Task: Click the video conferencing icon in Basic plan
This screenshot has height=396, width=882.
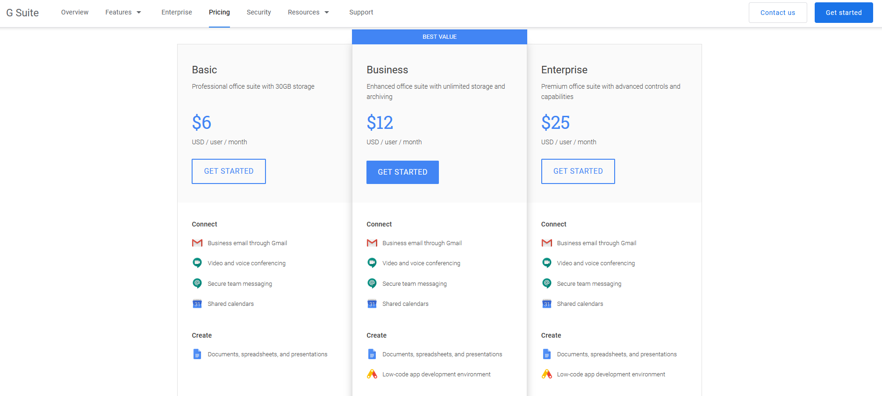Action: point(197,263)
